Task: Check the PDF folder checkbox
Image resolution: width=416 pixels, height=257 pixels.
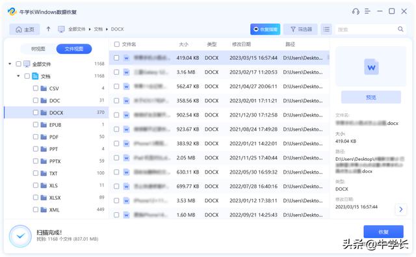Action: 36,137
